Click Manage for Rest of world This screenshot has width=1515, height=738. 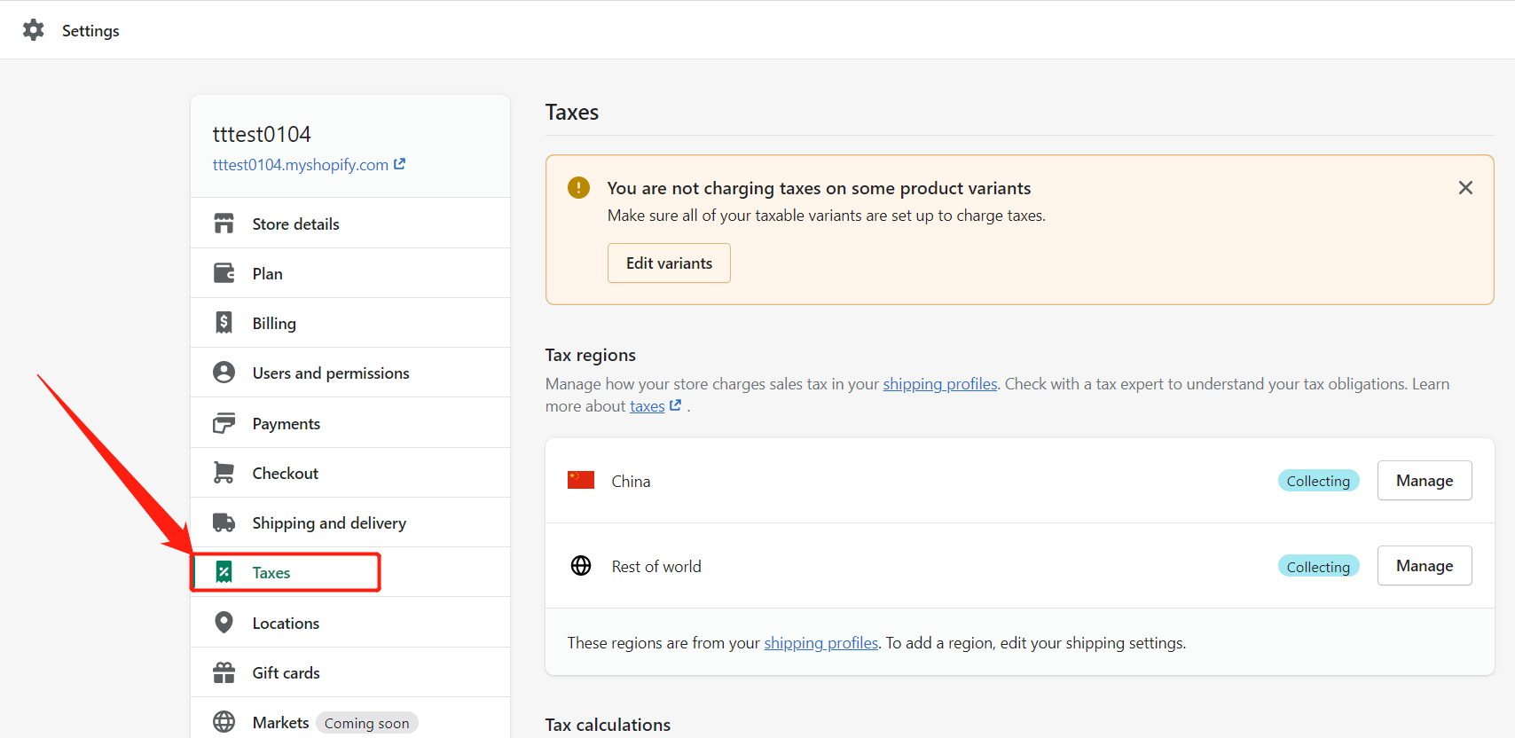(x=1425, y=565)
